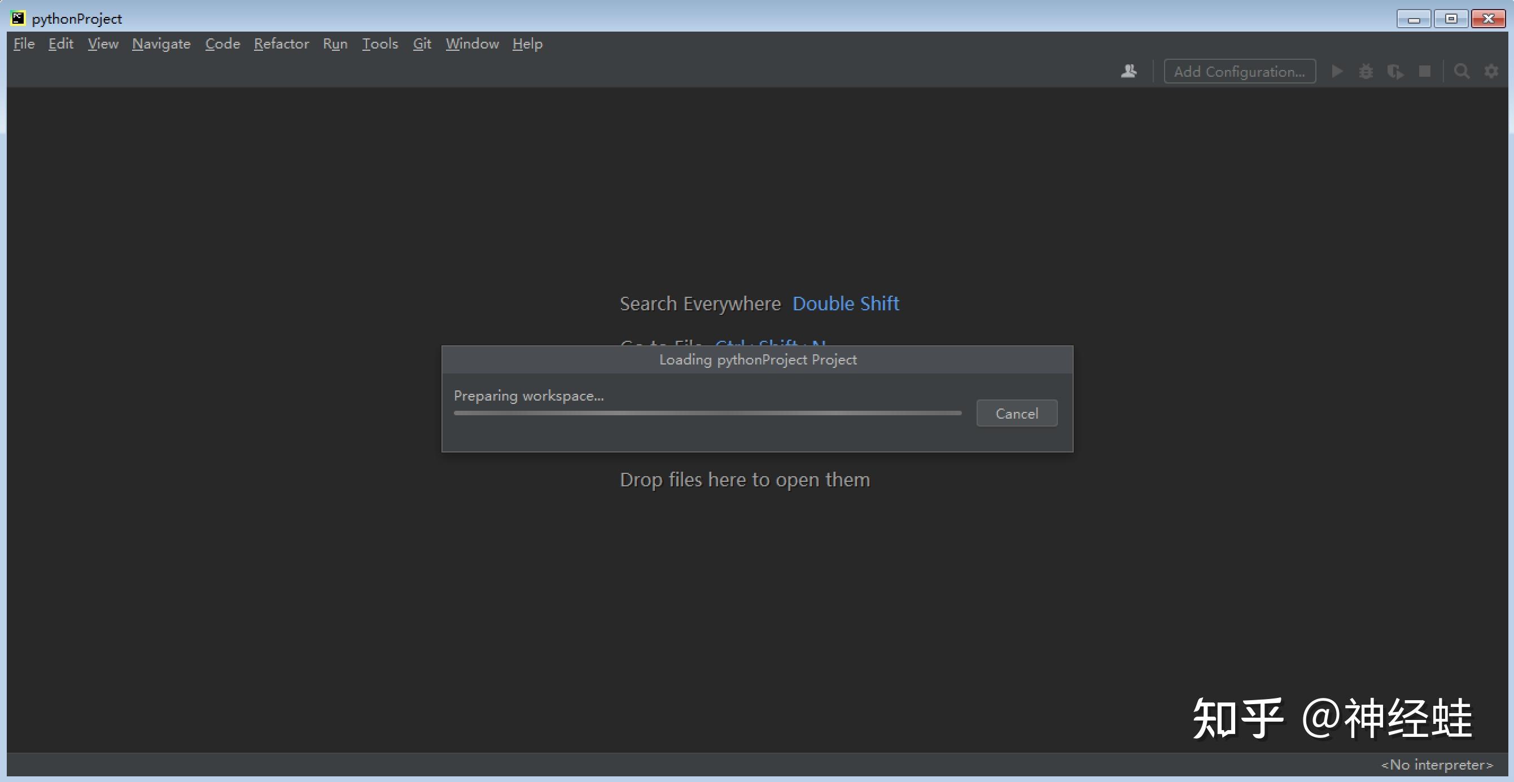Open the Add Configuration dropdown
Viewport: 1514px width, 782px height.
pos(1240,71)
